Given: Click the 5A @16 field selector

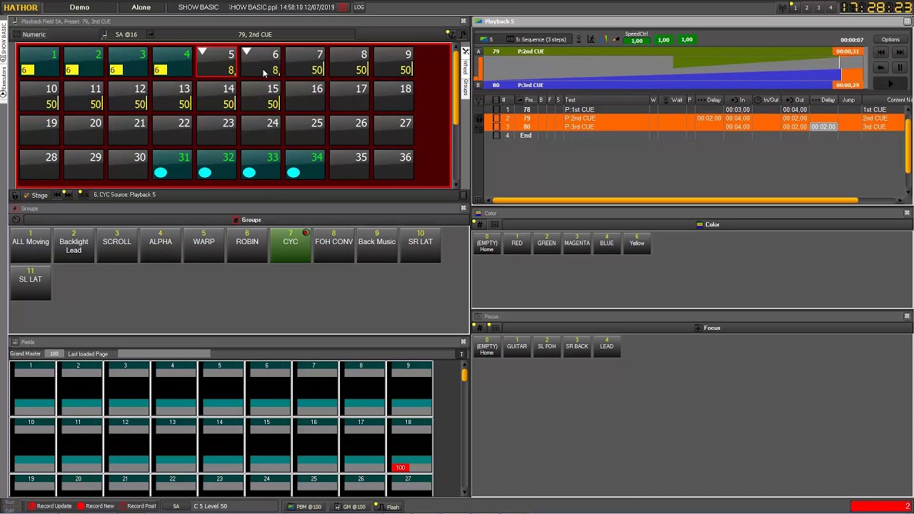Looking at the screenshot, I should coord(126,34).
